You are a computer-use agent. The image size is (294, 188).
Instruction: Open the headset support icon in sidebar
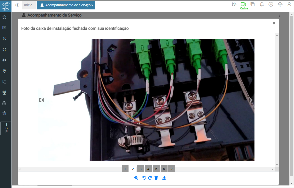click(4, 50)
